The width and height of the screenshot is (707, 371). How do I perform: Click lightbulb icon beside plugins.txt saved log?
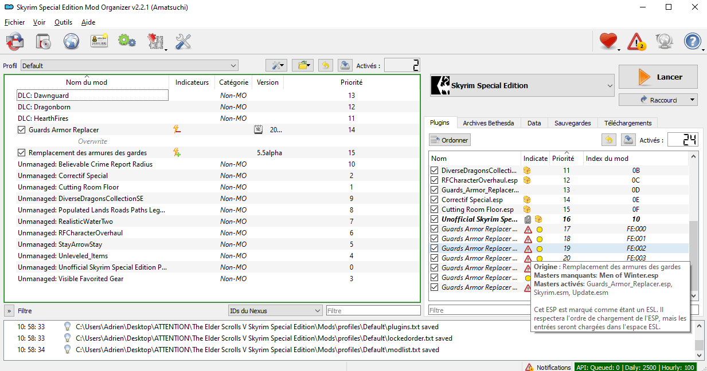tap(67, 327)
